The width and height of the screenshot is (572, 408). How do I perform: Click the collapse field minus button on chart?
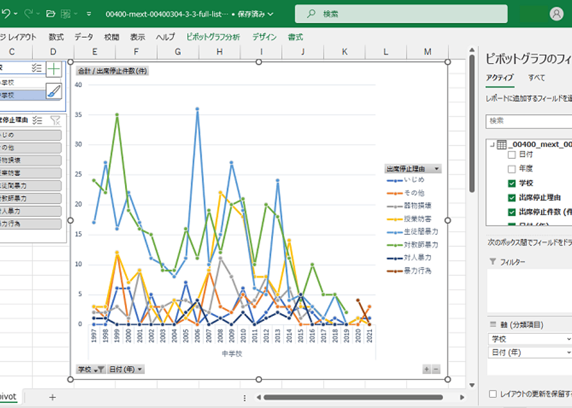point(436,370)
